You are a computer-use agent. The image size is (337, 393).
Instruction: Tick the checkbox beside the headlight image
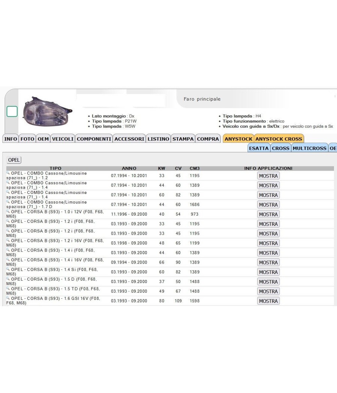[x=12, y=111]
